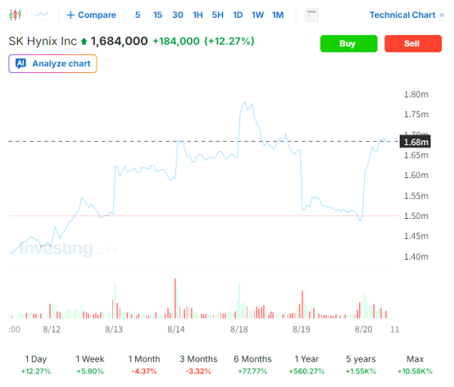The image size is (454, 387).
Task: Click the +10.58K% max return value
Action: pos(415,371)
